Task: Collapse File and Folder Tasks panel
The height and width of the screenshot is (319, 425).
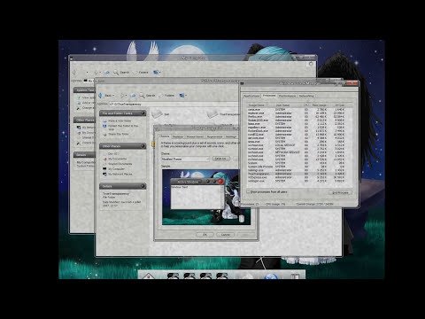Action: tap(143, 113)
